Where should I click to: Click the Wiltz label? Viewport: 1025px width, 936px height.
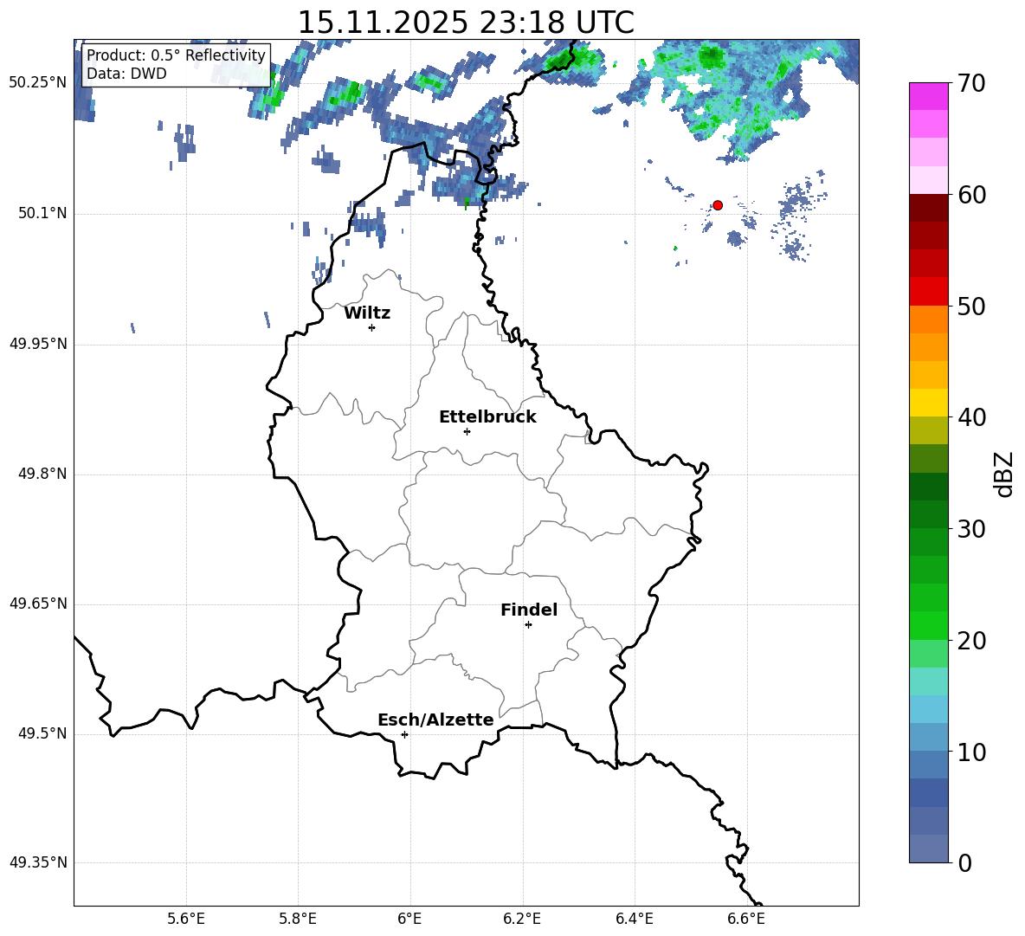[x=367, y=313]
